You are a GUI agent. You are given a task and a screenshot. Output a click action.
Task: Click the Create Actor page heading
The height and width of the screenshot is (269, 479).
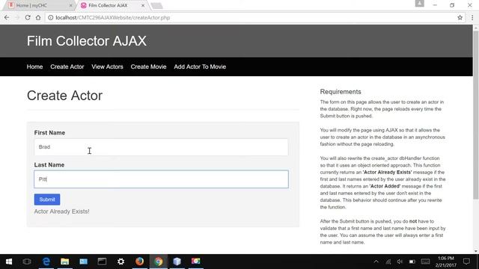tap(64, 96)
